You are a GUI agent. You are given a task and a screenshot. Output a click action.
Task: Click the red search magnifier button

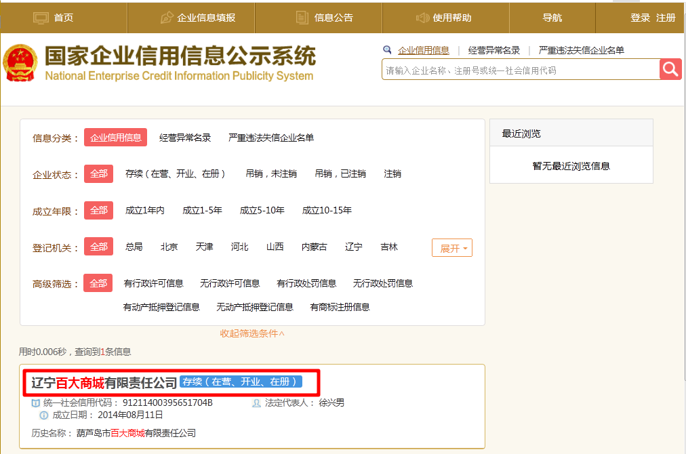670,69
